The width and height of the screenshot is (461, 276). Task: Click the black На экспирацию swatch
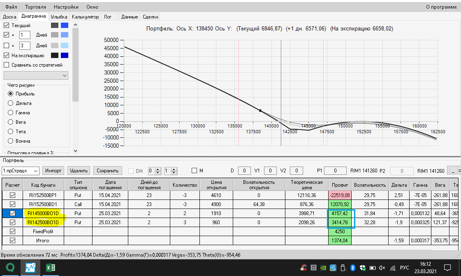click(x=55, y=55)
